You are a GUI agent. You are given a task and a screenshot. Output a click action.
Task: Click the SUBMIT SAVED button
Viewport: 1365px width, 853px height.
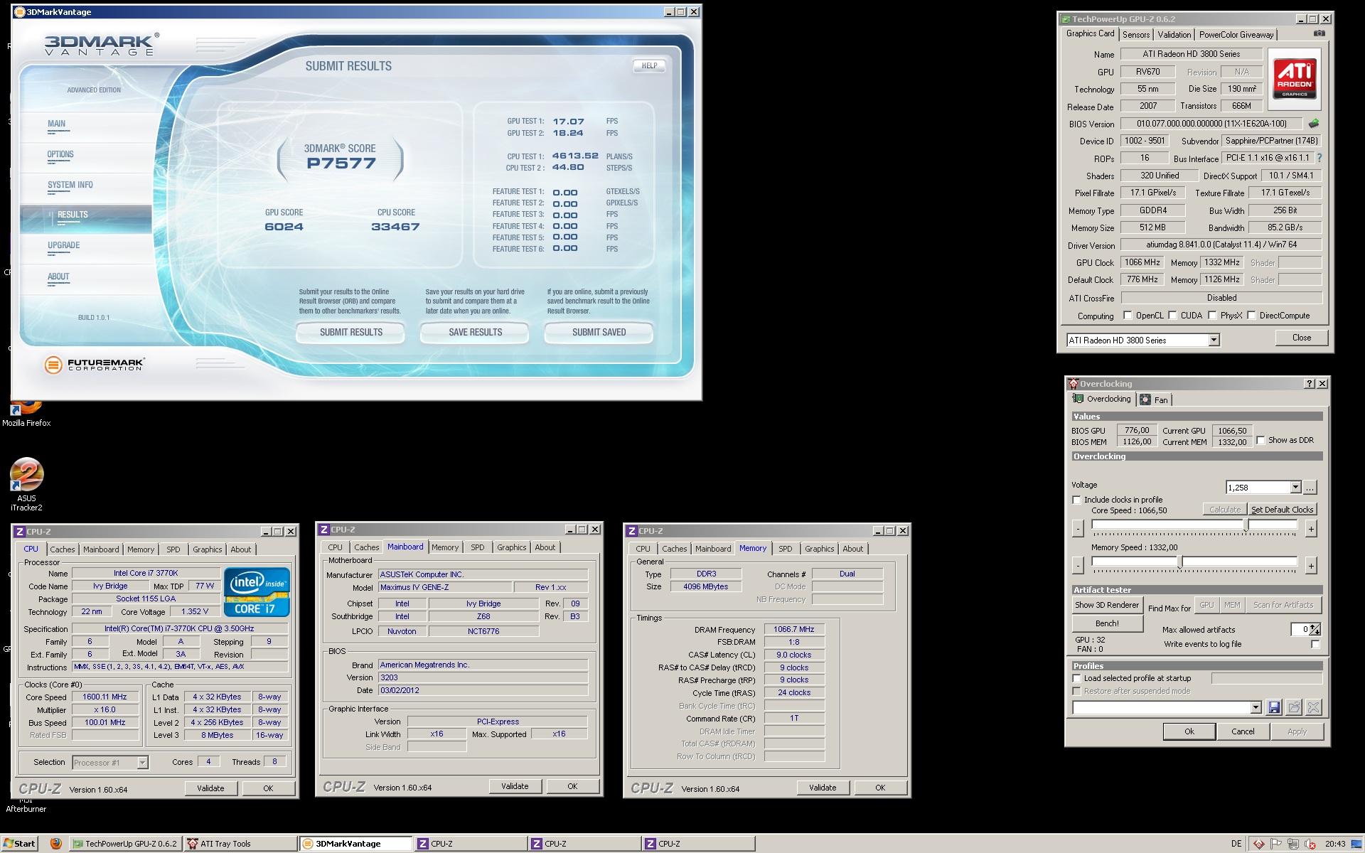[x=599, y=332]
